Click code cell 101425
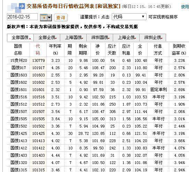The width and height of the screenshot is (189, 172). coord(38,133)
